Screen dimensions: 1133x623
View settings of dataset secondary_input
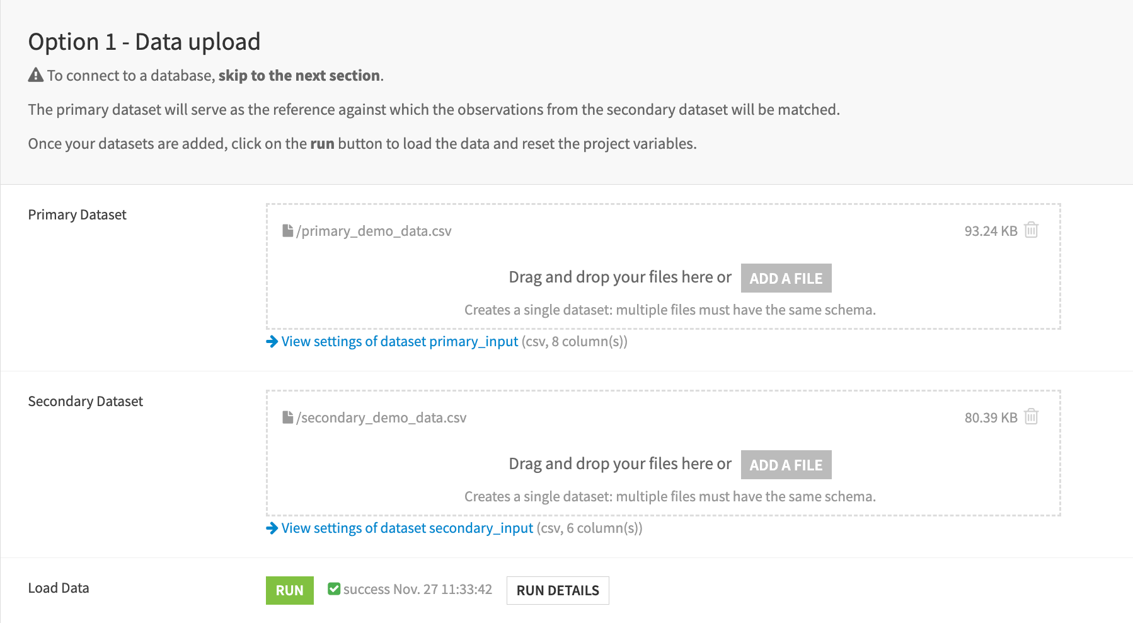[406, 528]
